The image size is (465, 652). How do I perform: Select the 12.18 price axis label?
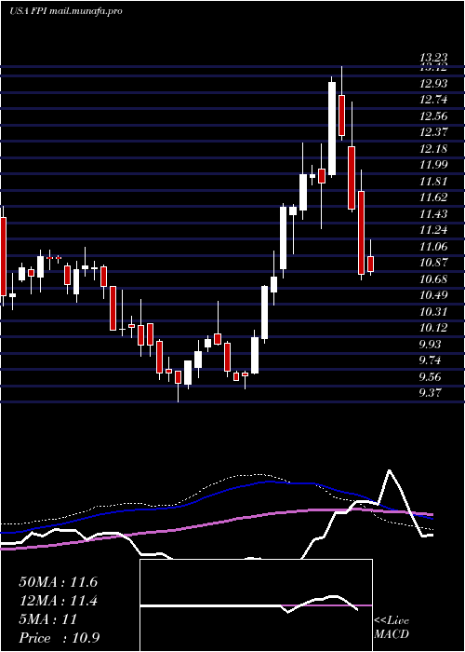434,149
